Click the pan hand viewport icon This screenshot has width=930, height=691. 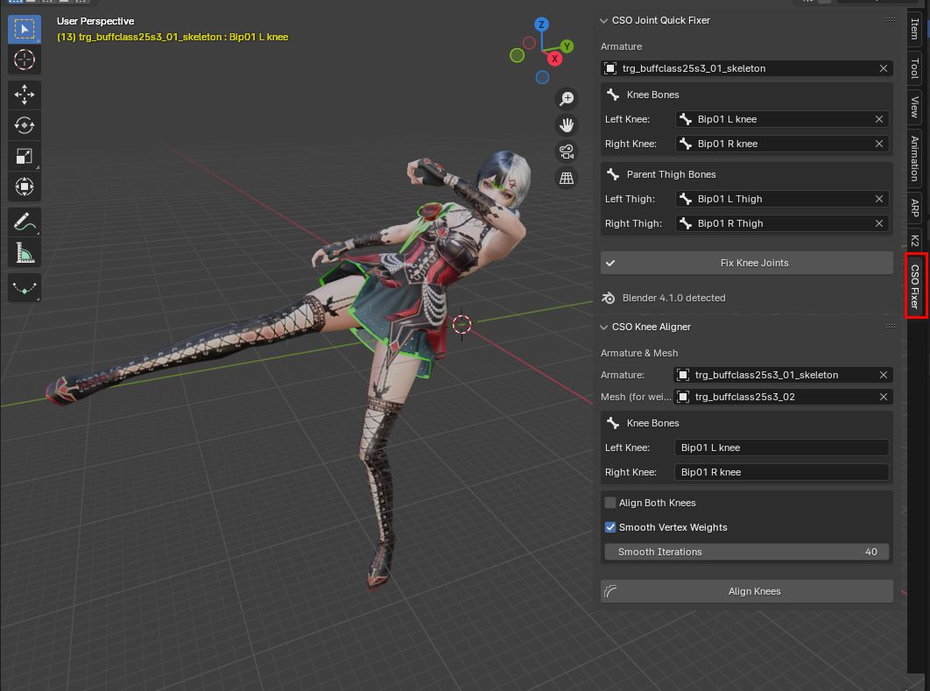coord(567,125)
